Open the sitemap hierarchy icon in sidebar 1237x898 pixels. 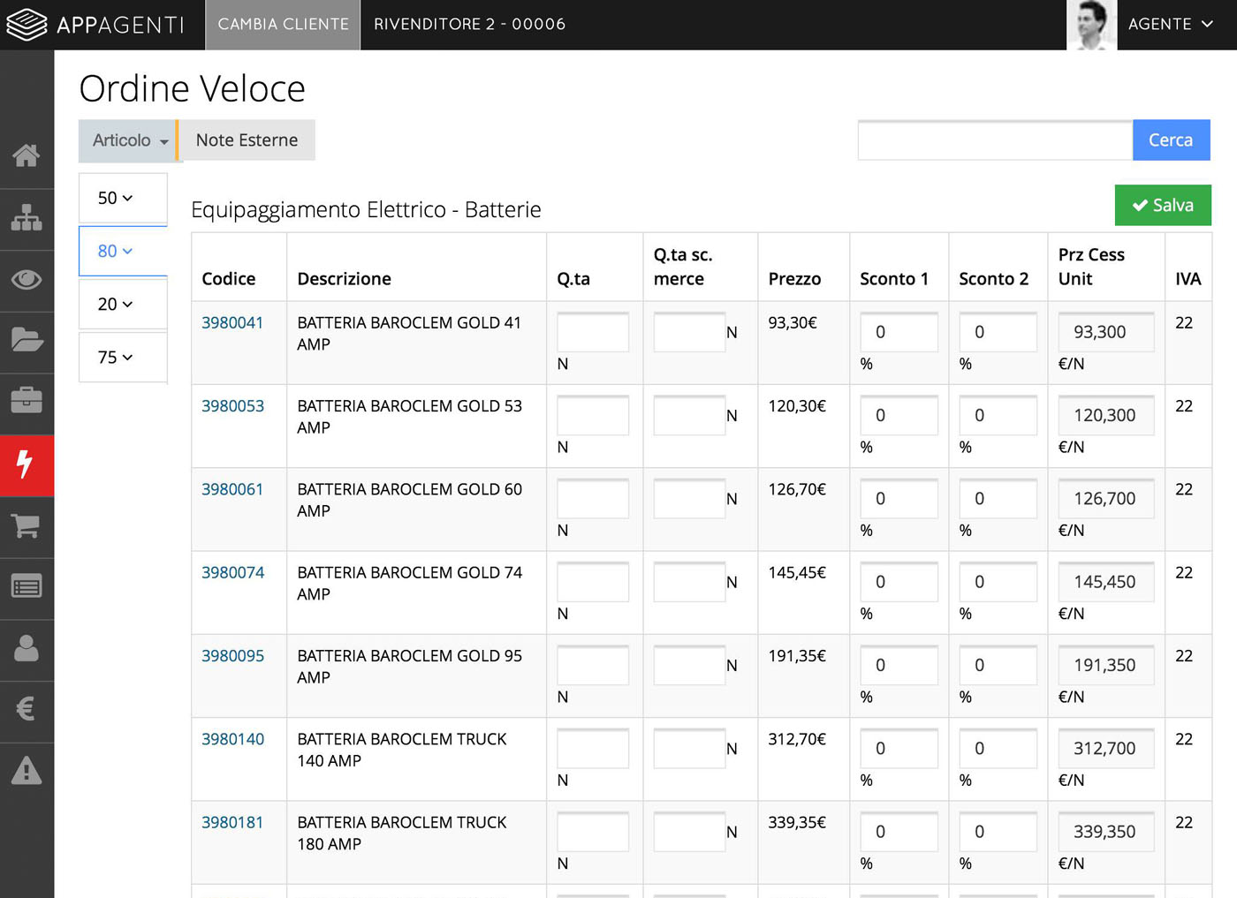tap(27, 218)
